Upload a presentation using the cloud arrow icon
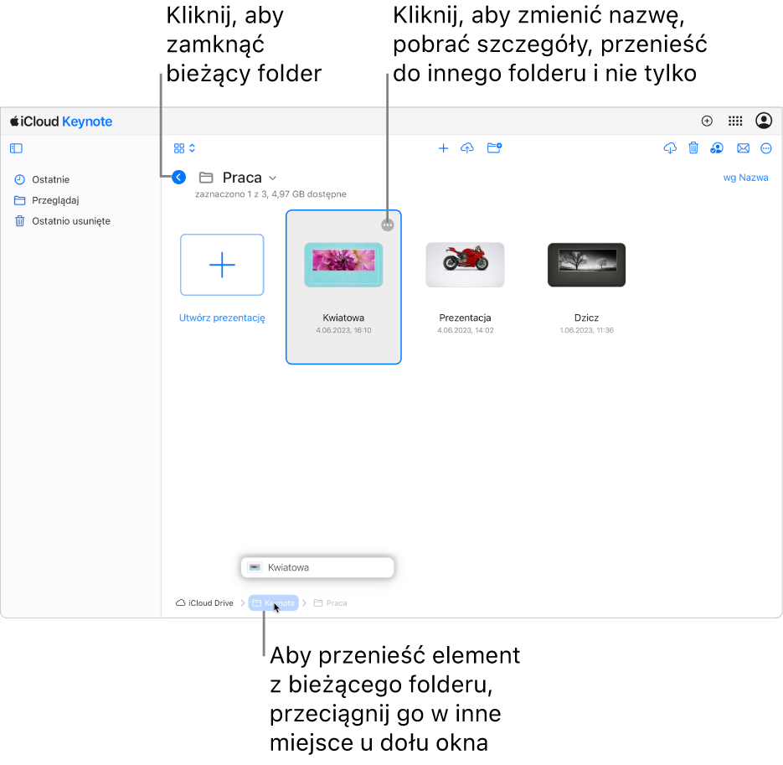The image size is (783, 765). [467, 148]
